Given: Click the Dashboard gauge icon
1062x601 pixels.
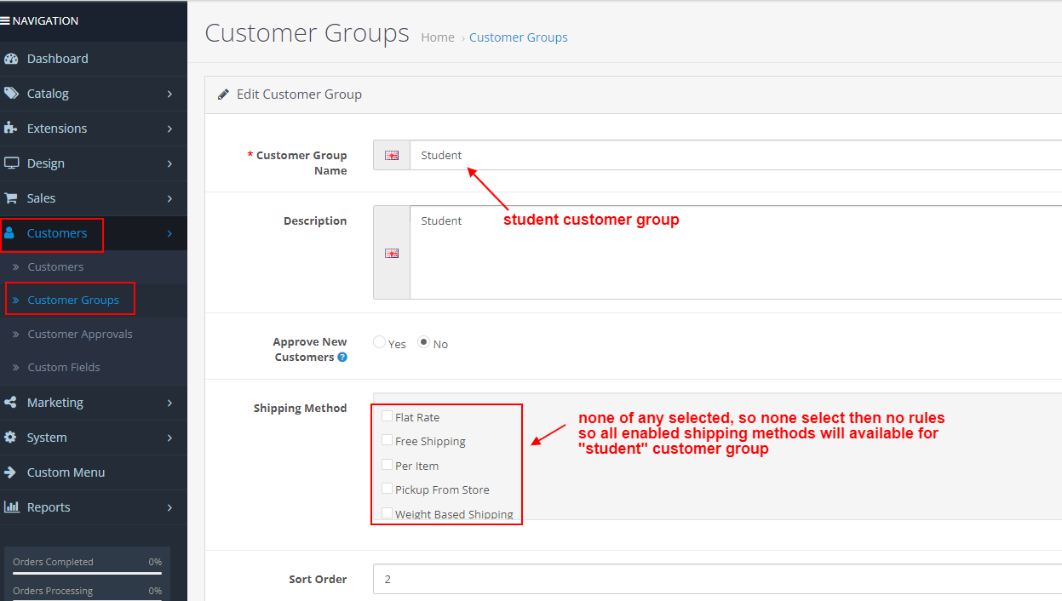Looking at the screenshot, I should pyautogui.click(x=10, y=59).
